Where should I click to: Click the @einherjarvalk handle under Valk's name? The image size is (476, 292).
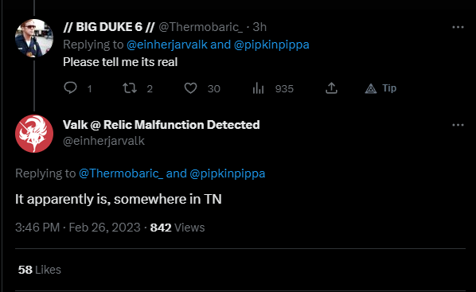coord(103,141)
